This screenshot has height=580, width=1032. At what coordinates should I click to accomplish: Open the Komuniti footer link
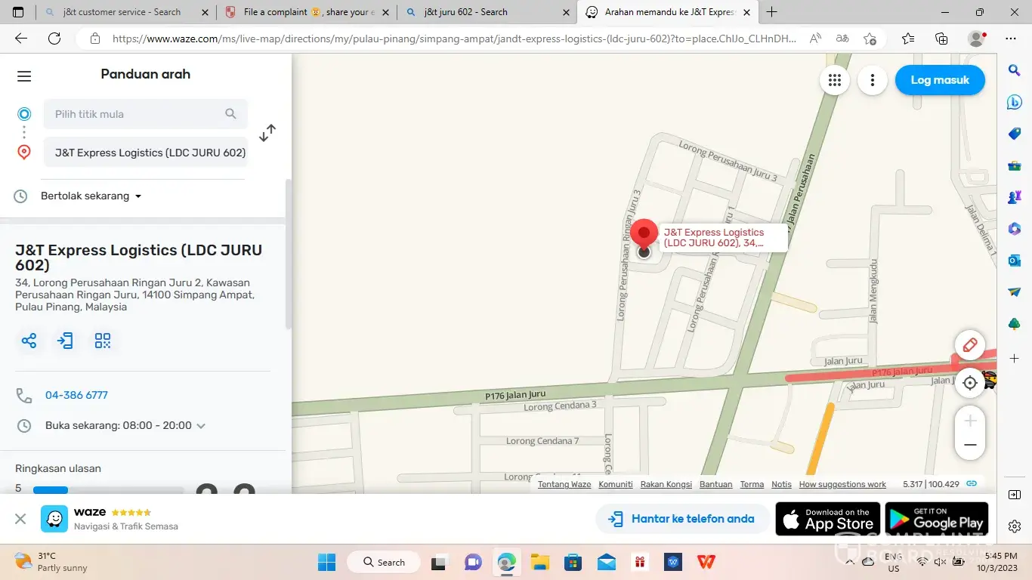(616, 484)
